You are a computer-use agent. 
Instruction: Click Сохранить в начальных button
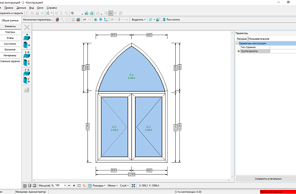click(268, 179)
